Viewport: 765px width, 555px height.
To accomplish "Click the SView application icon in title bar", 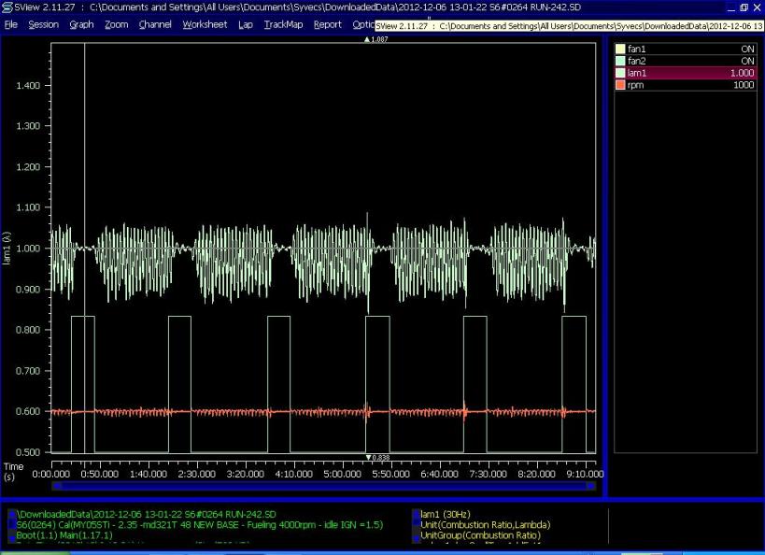I will point(7,7).
